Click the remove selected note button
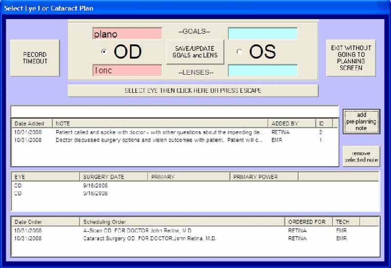The width and height of the screenshot is (391, 268). 361,157
